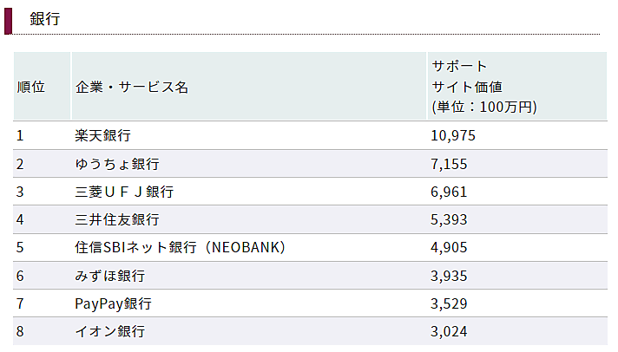
Task: Select the 6,961 value cell
Action: (450, 192)
